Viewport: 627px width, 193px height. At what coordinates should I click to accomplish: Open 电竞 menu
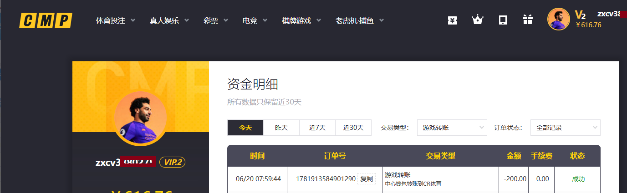(250, 20)
